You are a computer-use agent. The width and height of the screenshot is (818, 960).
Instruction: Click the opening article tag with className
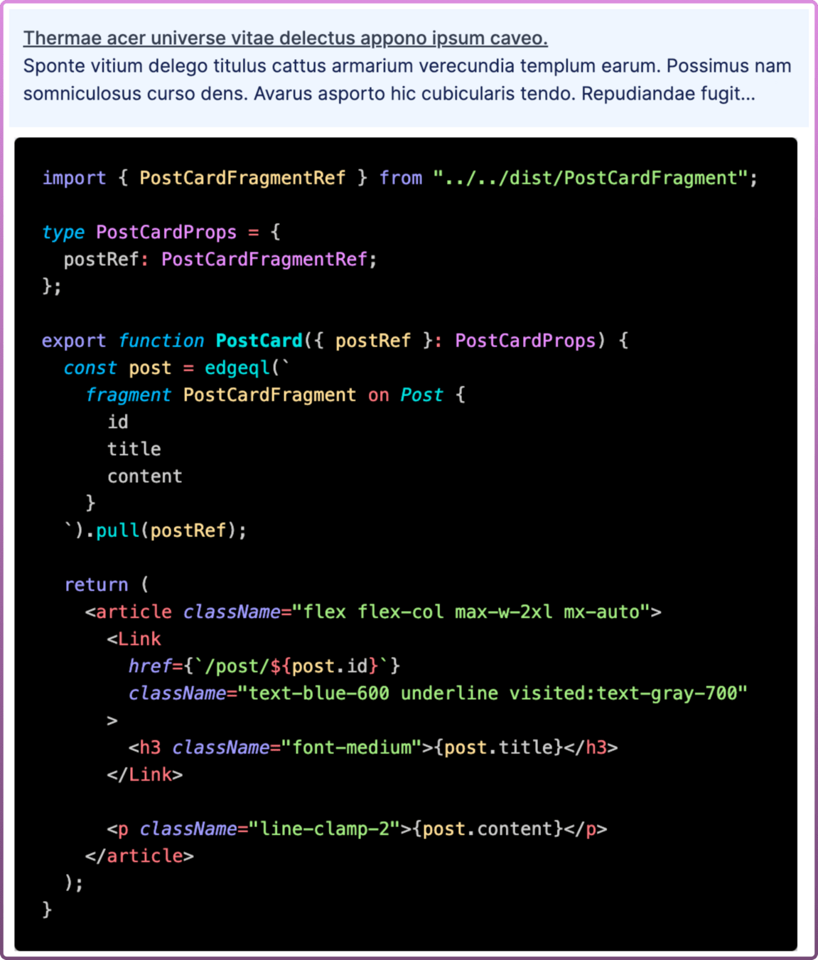click(x=373, y=612)
